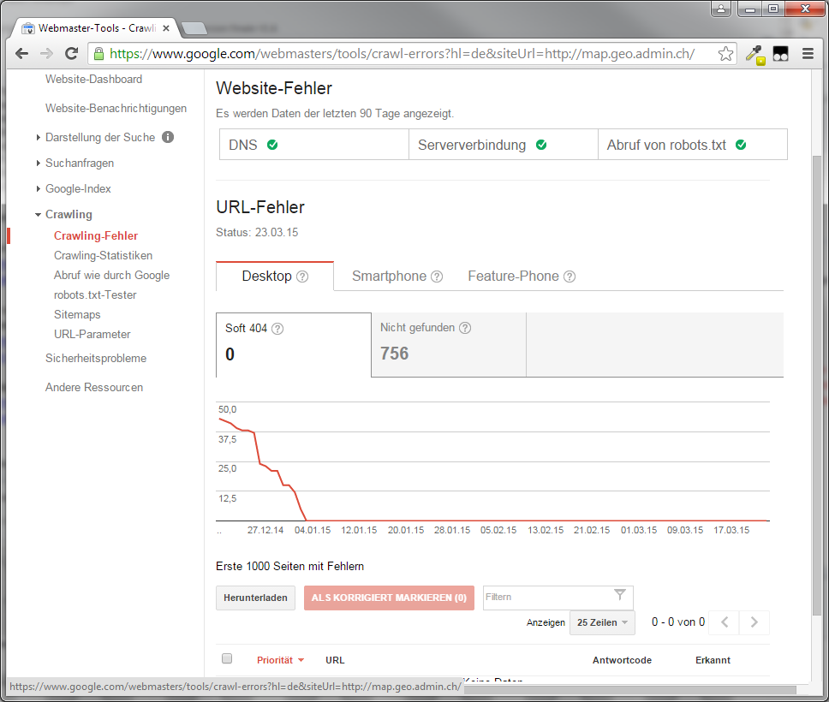Click the browser address bar URL
Screen dimensions: 829x702
tap(402, 53)
